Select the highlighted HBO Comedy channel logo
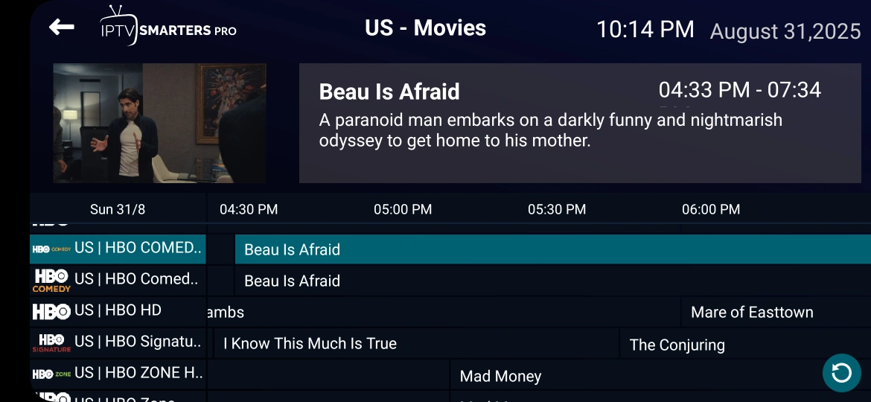This screenshot has height=402, width=871. (51, 249)
